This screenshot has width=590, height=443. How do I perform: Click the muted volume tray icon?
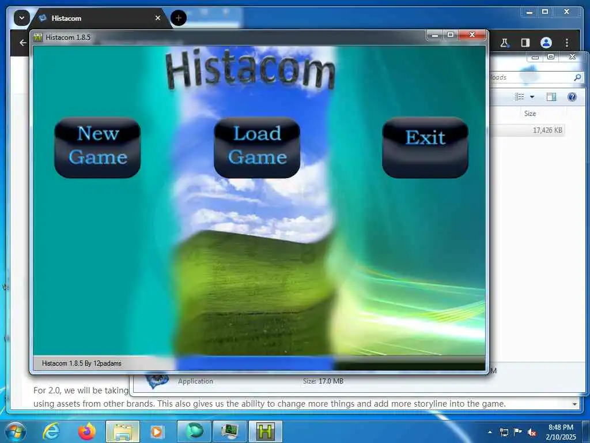click(532, 432)
